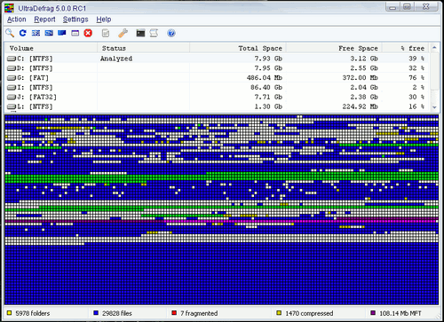Sort by the Total Space column header
Viewport: 444px width, 322px height.
tap(238, 48)
